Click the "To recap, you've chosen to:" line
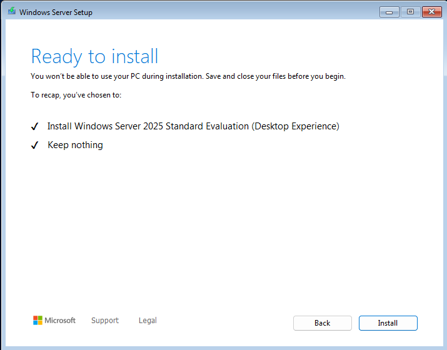 [x=76, y=95]
